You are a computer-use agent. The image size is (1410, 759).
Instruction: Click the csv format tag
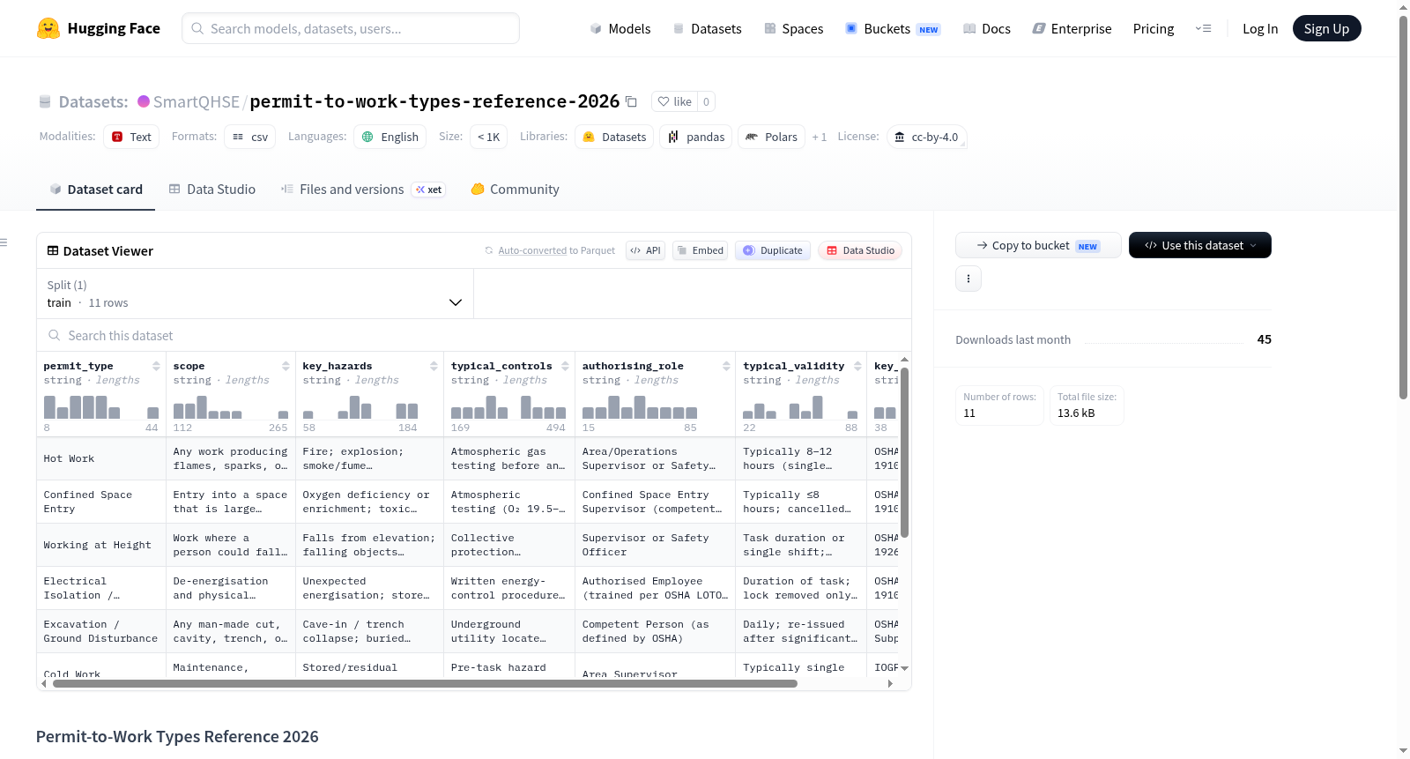point(250,137)
